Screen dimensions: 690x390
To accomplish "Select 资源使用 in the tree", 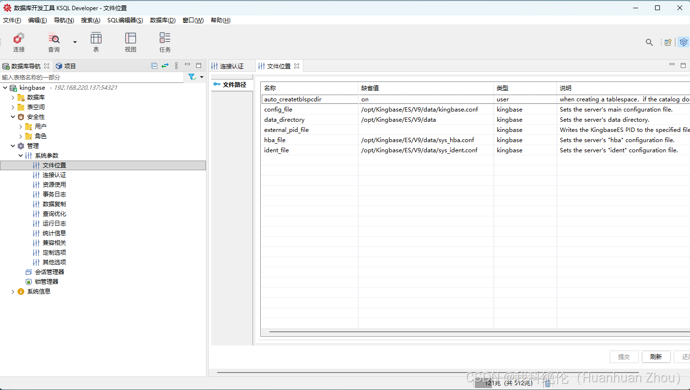I will 54,185.
